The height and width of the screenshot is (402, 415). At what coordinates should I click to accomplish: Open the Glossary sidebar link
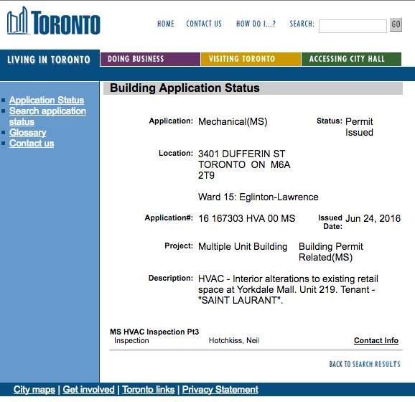click(x=28, y=132)
